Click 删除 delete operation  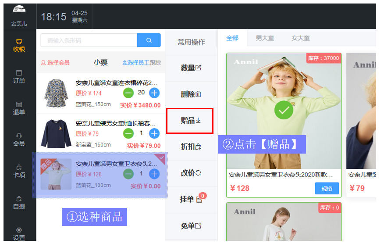pos(191,94)
